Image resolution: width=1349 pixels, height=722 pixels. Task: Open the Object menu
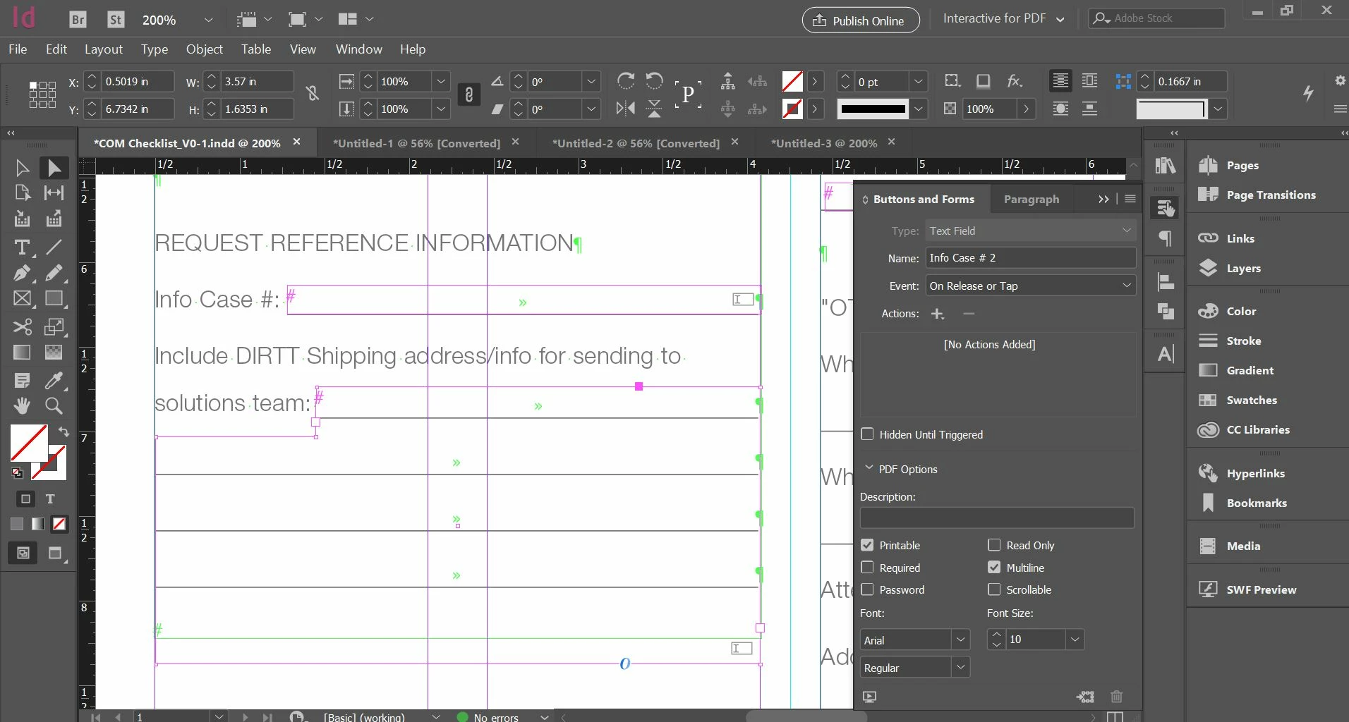205,49
